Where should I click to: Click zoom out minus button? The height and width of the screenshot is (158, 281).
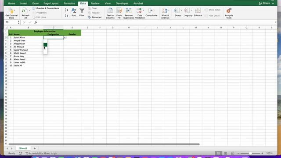(x=238, y=153)
